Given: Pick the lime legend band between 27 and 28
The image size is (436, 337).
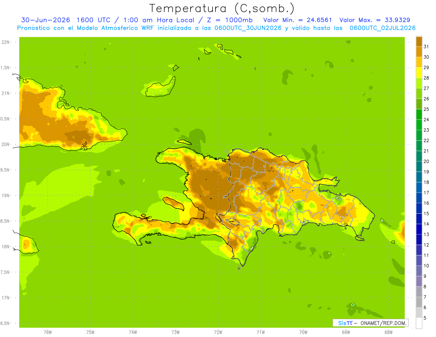Looking at the screenshot, I should tap(419, 83).
